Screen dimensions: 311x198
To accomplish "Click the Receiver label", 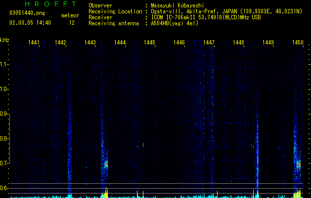I will 100,17.
